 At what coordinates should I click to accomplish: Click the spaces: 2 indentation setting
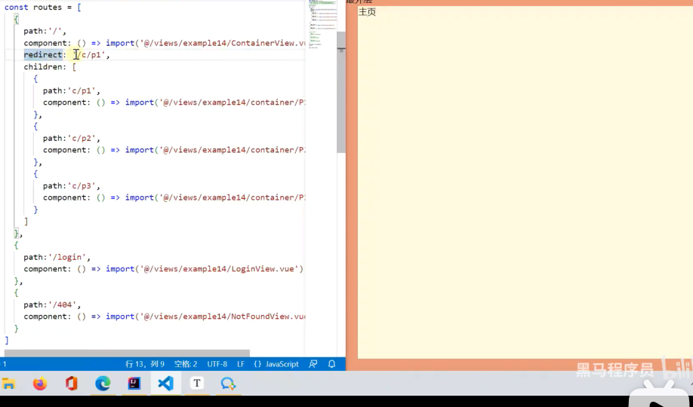click(x=186, y=364)
